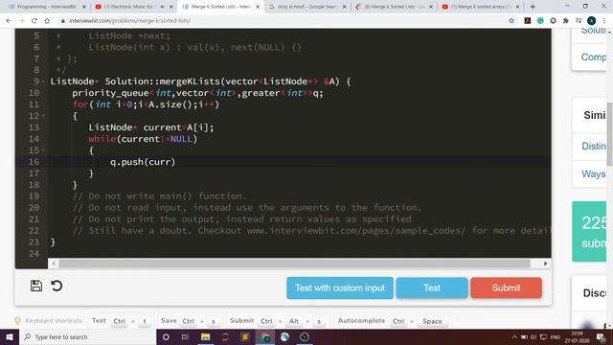Run the code with the Test button

click(x=432, y=287)
